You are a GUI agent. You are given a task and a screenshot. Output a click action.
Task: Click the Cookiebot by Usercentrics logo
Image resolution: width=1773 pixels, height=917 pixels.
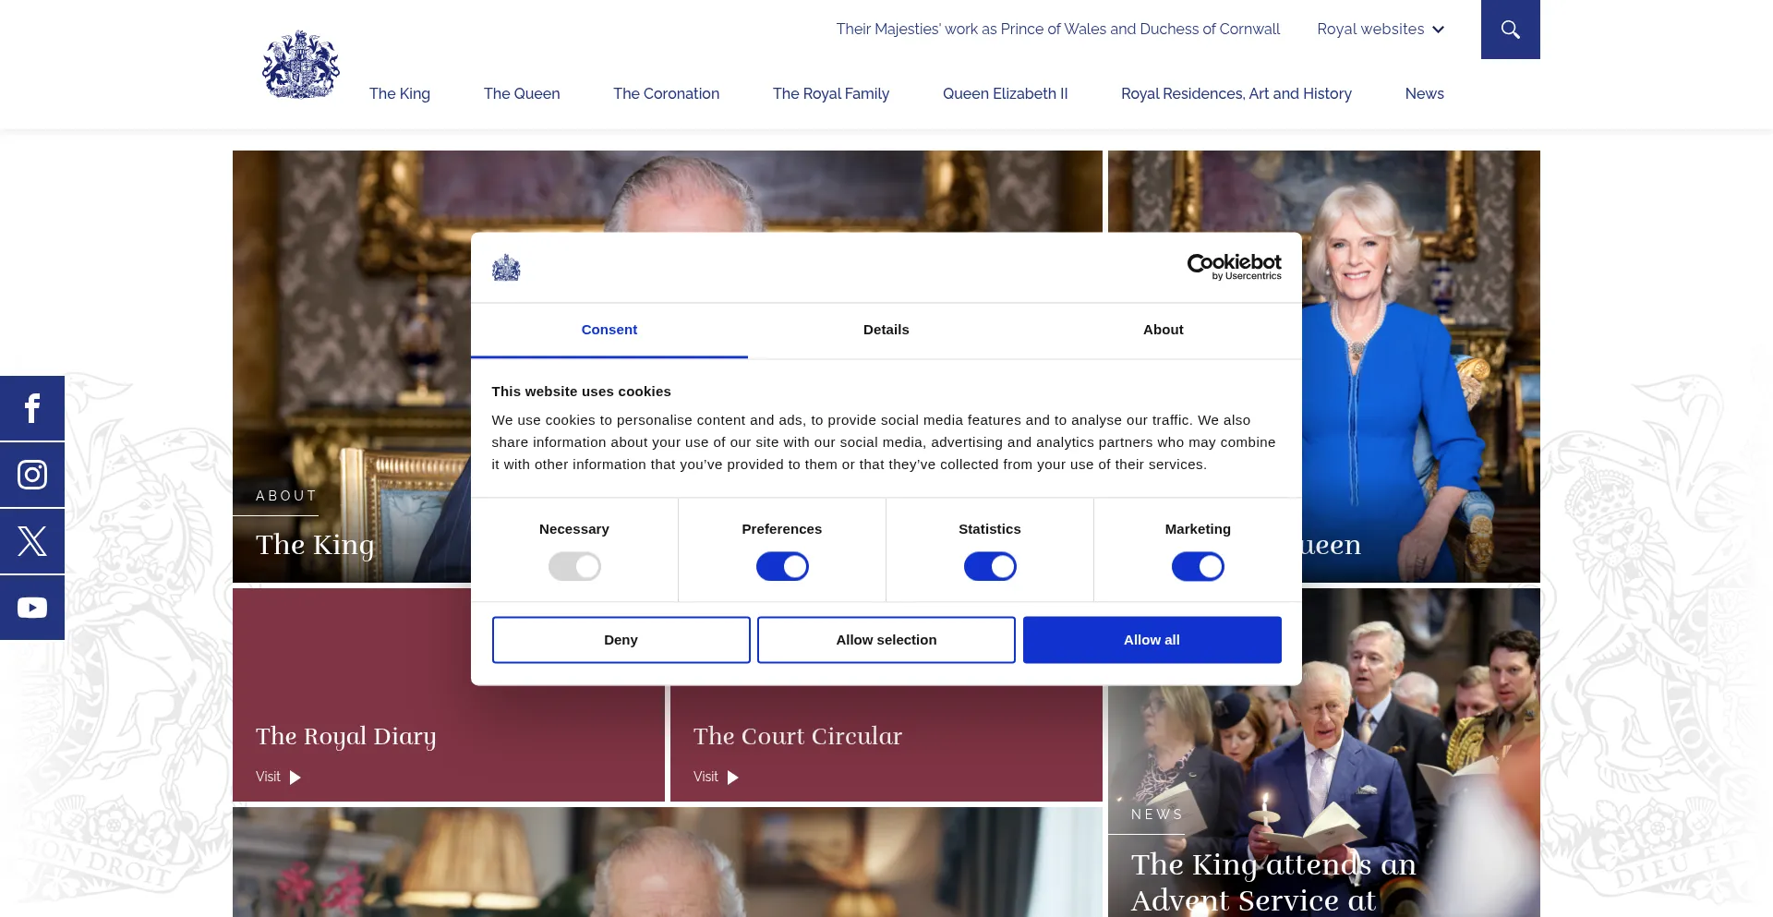1234,267
